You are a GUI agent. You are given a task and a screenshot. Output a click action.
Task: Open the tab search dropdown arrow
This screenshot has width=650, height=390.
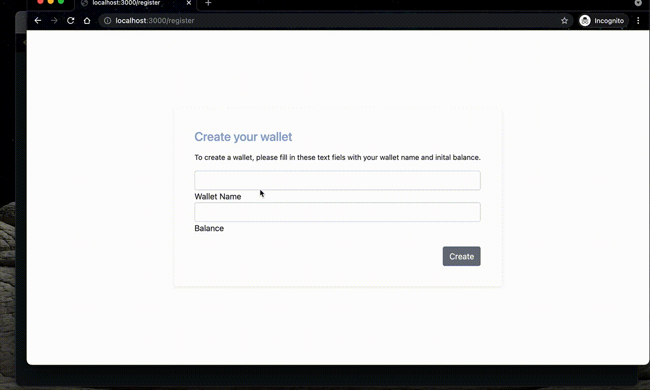tap(638, 3)
